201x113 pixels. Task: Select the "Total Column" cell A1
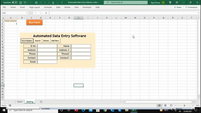(x=11, y=21)
